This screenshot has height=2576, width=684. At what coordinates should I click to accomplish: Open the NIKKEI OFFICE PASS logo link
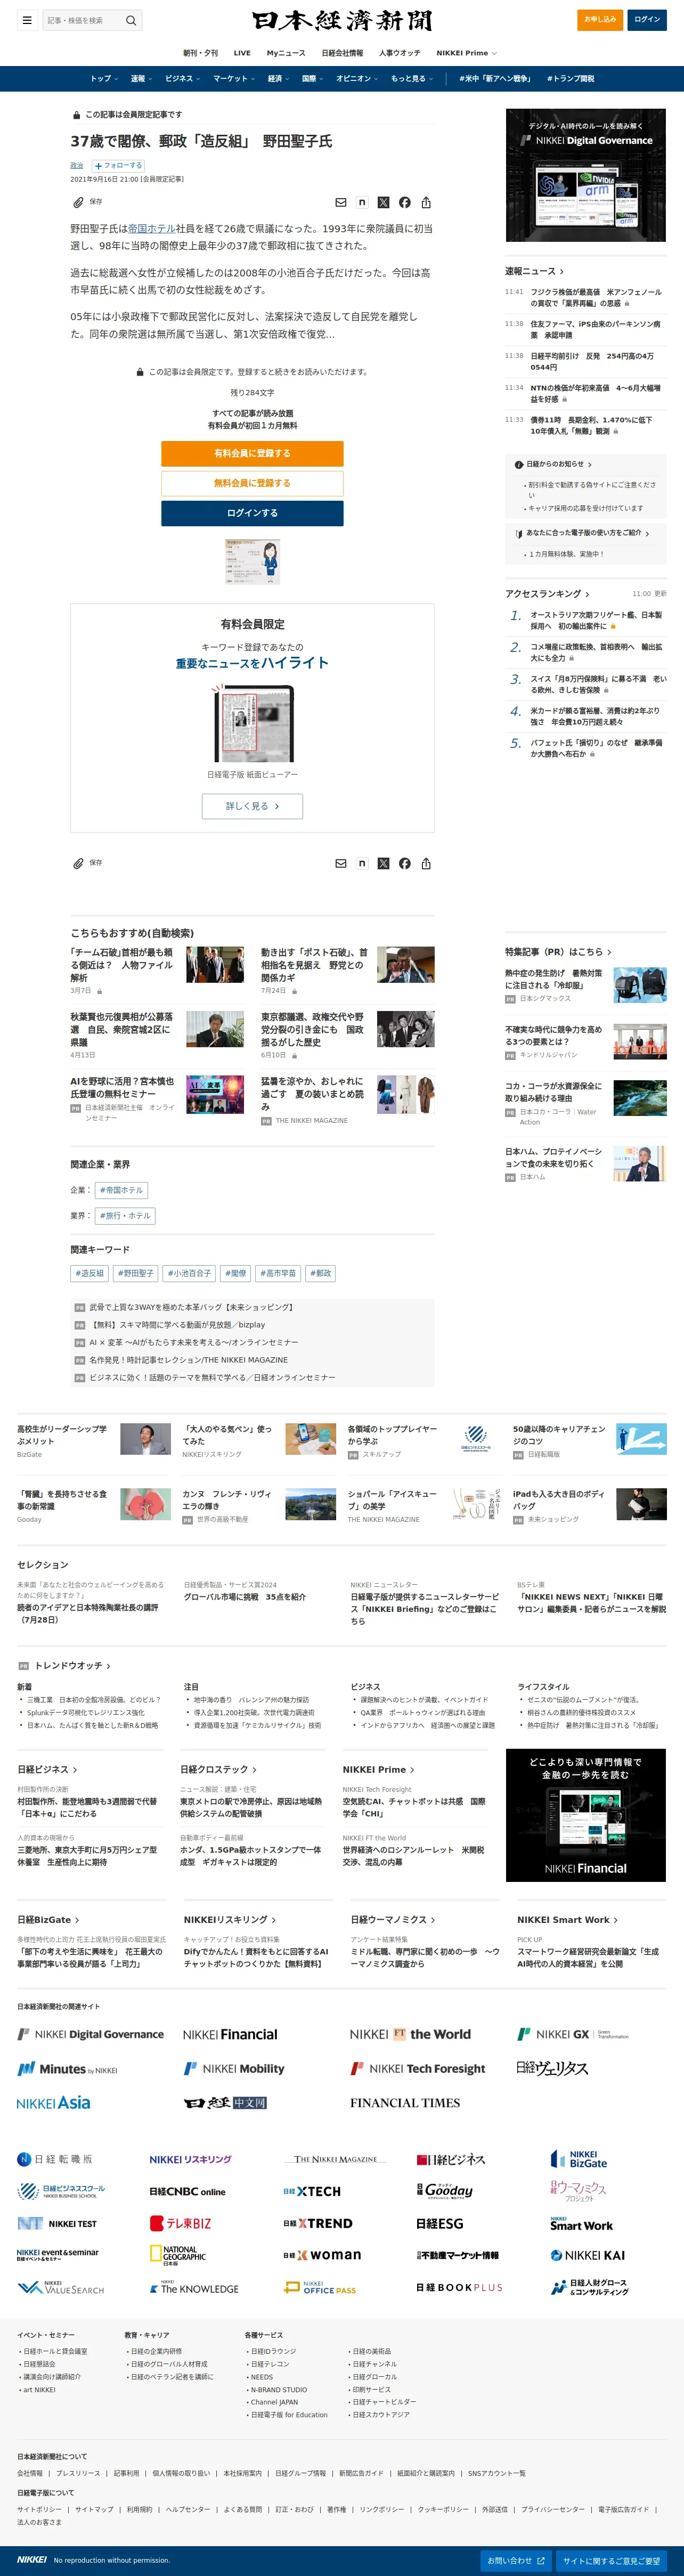pos(320,2287)
